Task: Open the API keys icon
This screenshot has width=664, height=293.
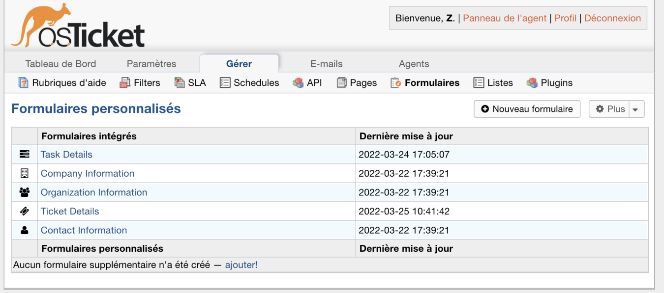Action: click(x=298, y=83)
